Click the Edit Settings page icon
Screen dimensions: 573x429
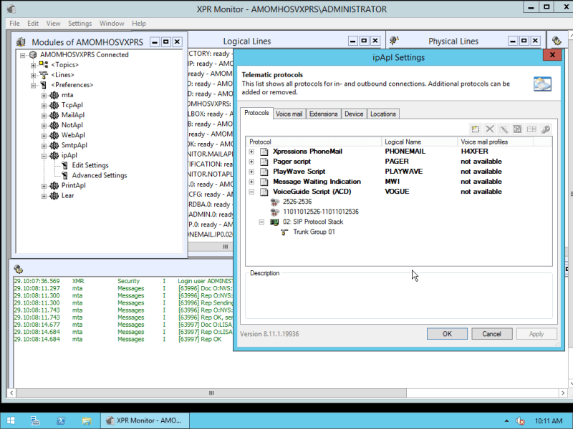tap(64, 165)
